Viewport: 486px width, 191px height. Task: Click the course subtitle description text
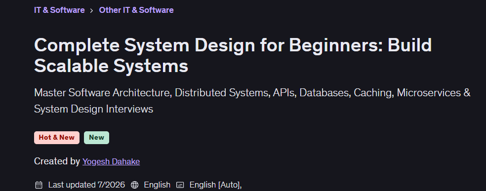pos(252,101)
